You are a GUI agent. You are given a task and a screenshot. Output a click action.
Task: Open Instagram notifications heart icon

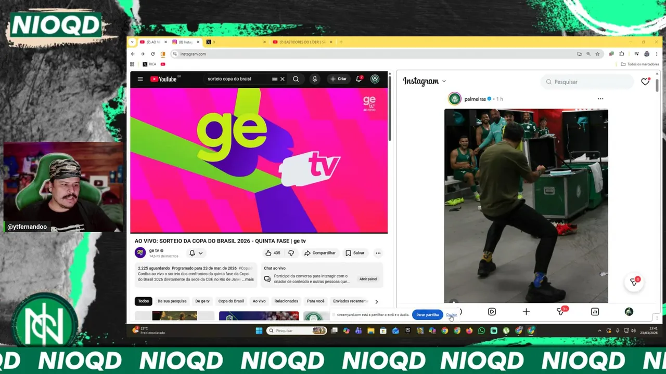(645, 82)
